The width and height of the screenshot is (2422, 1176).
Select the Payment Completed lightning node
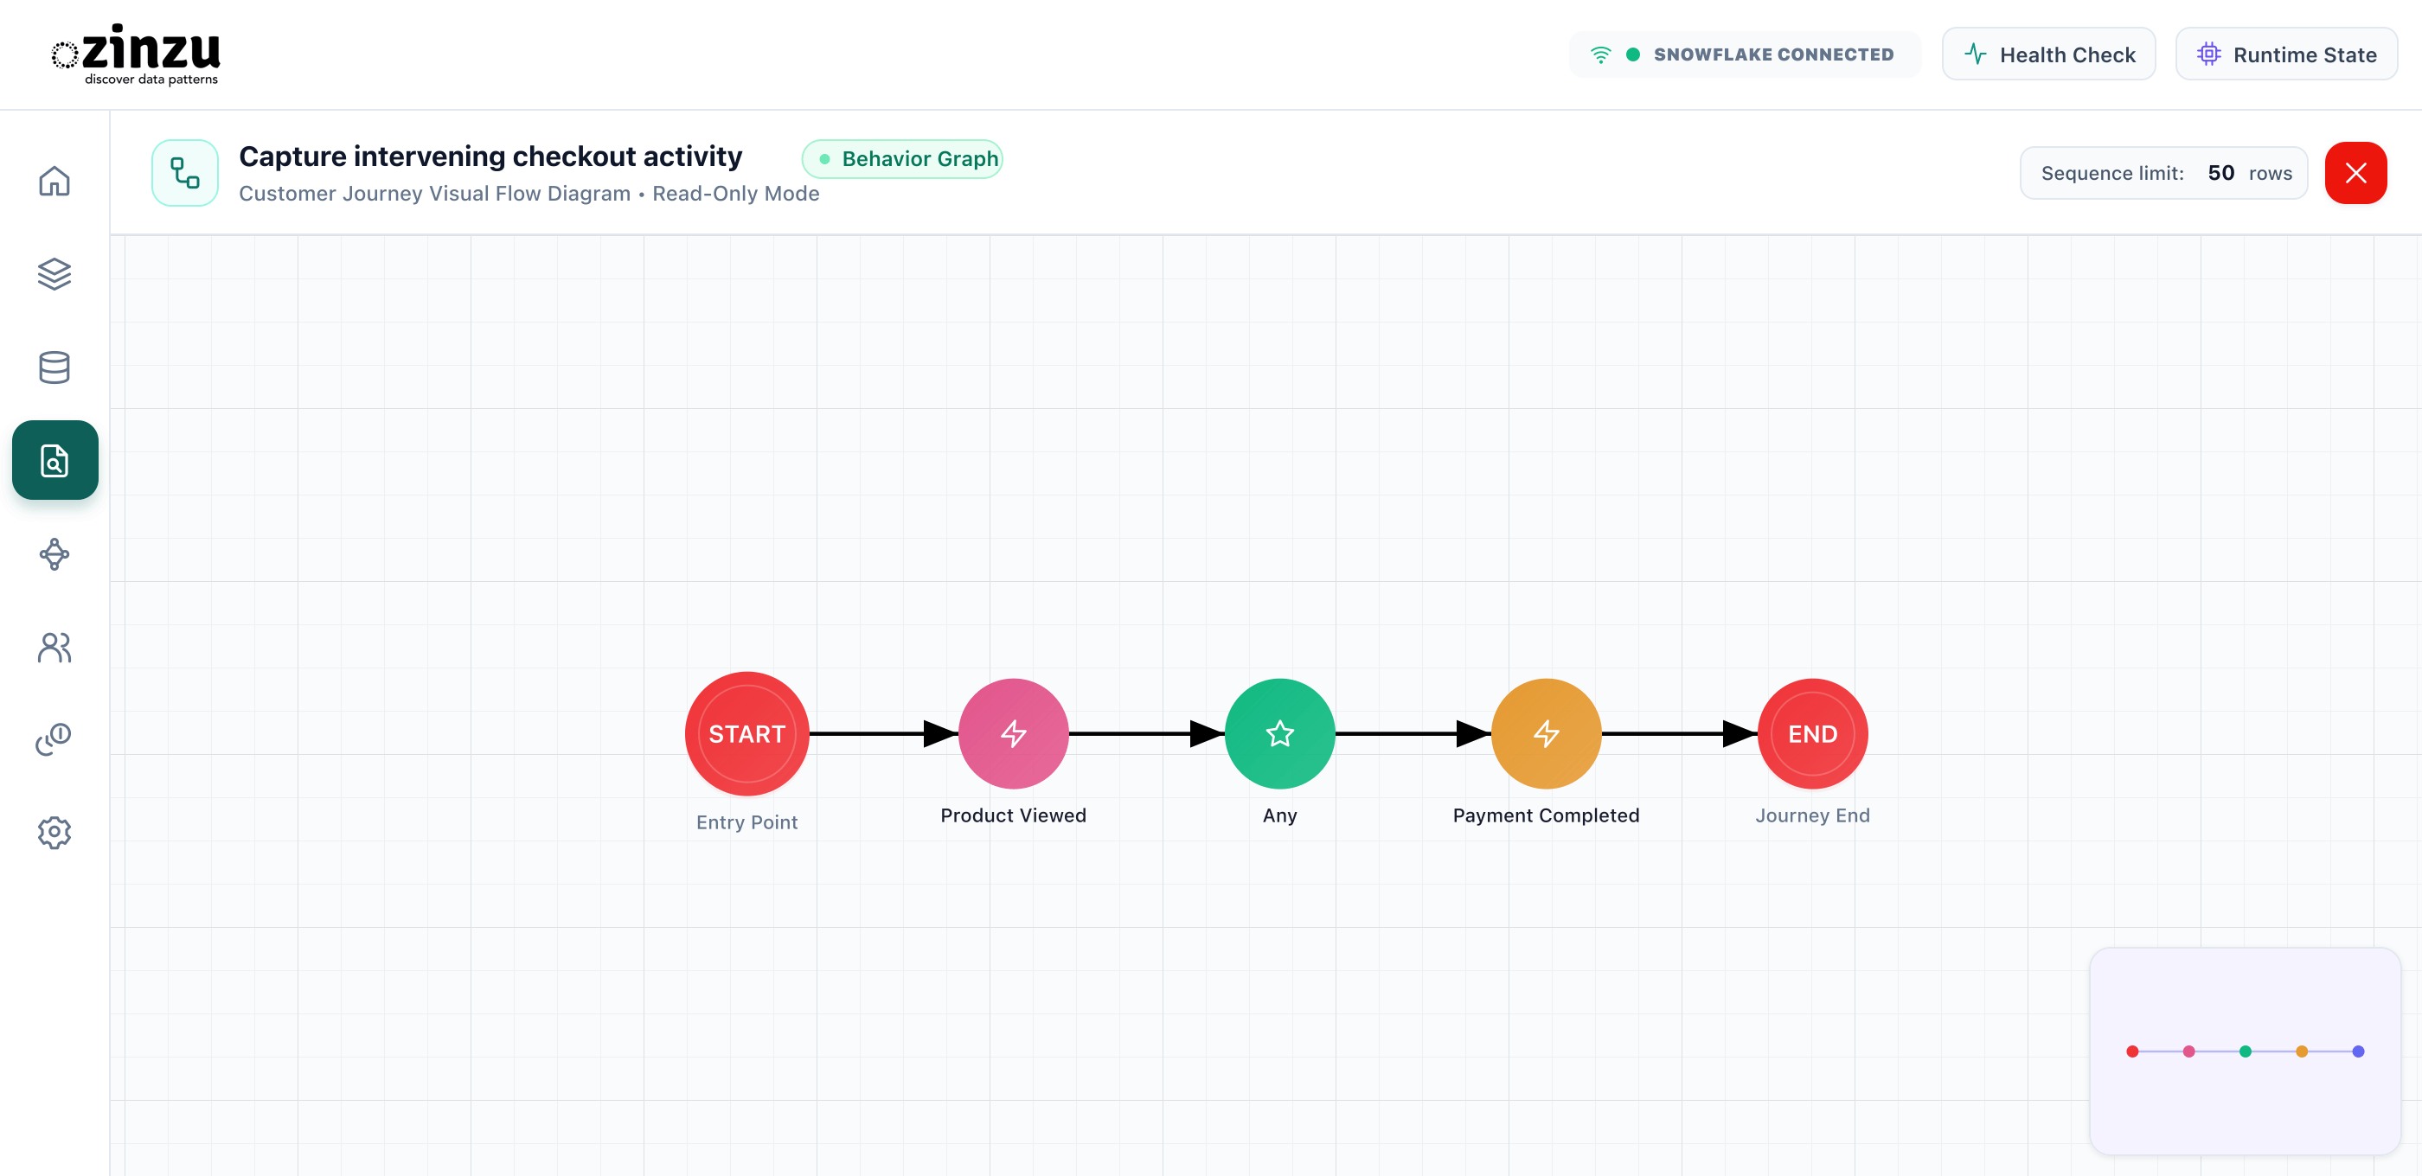(x=1546, y=733)
